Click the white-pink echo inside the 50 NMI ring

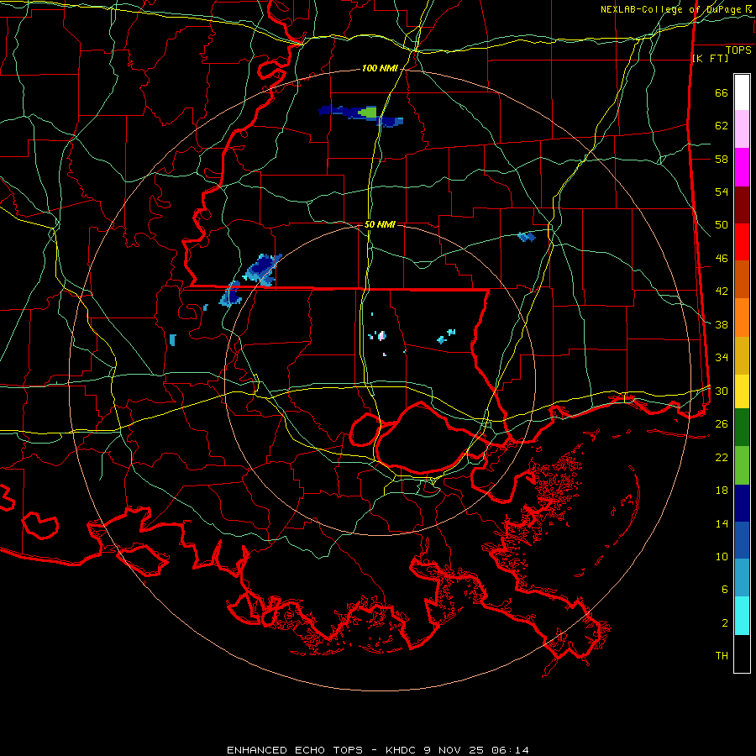coord(382,335)
